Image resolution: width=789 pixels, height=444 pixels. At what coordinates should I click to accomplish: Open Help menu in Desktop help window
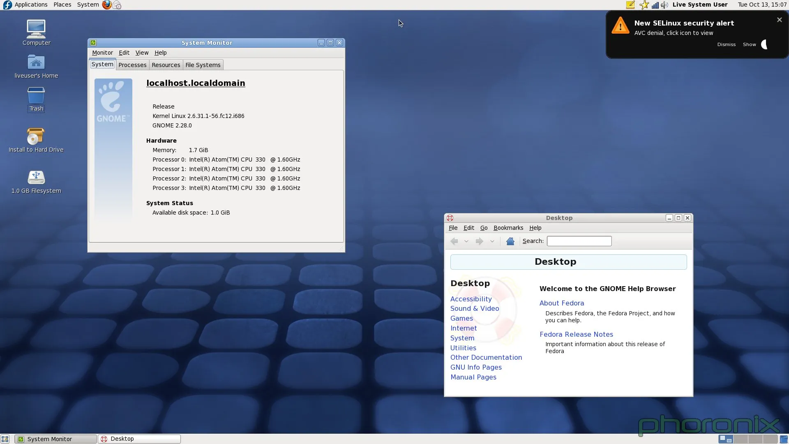[x=535, y=228]
